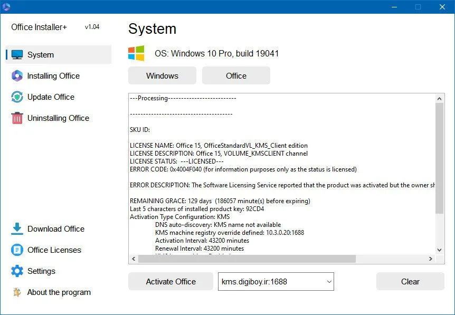Click the System monitor icon in sidebar
Image resolution: width=455 pixels, height=315 pixels.
[x=17, y=54]
